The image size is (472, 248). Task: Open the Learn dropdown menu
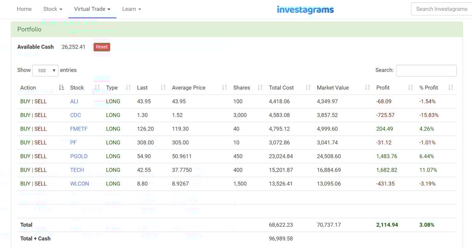131,9
